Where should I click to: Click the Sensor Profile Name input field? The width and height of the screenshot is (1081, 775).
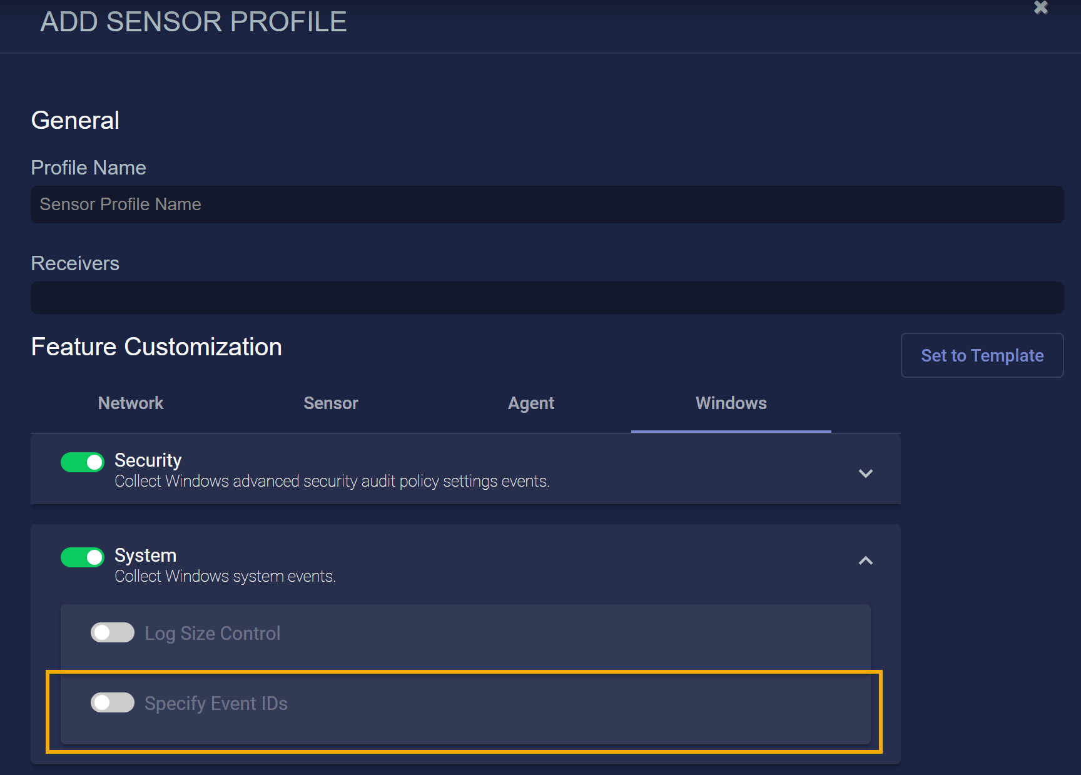[x=547, y=205]
